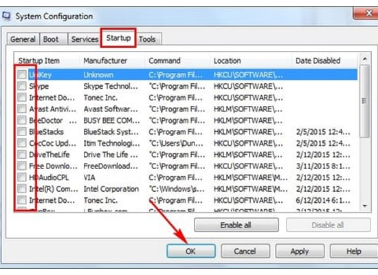
Task: Toggle the DriveTheLife startup checkbox
Action: point(22,155)
